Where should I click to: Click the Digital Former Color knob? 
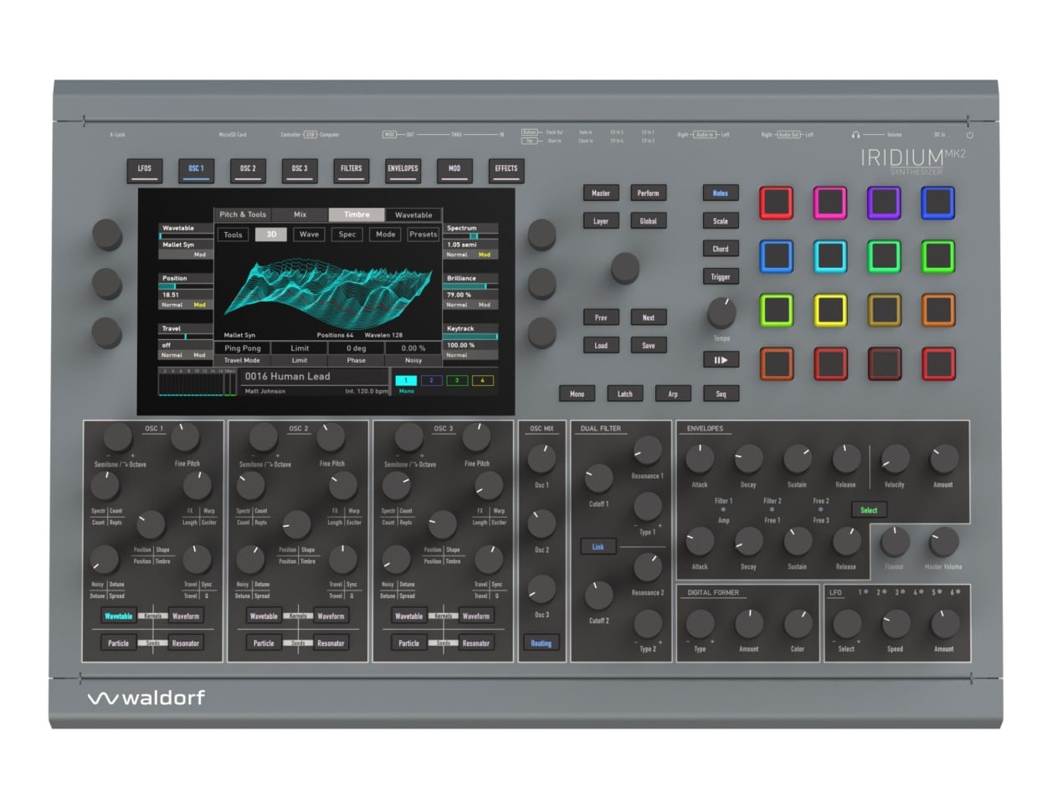coord(798,624)
